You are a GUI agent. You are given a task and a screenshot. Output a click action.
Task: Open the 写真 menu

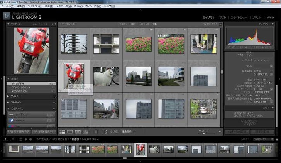(x=49, y=6)
